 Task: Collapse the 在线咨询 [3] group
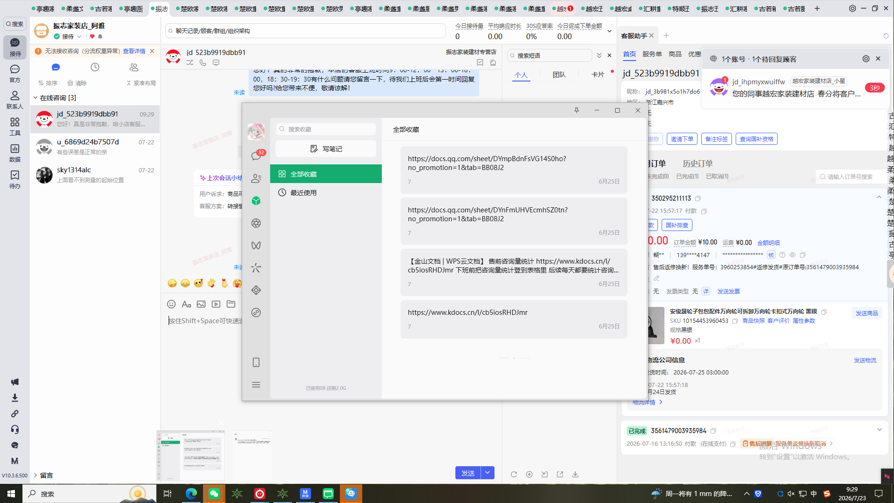[35, 98]
